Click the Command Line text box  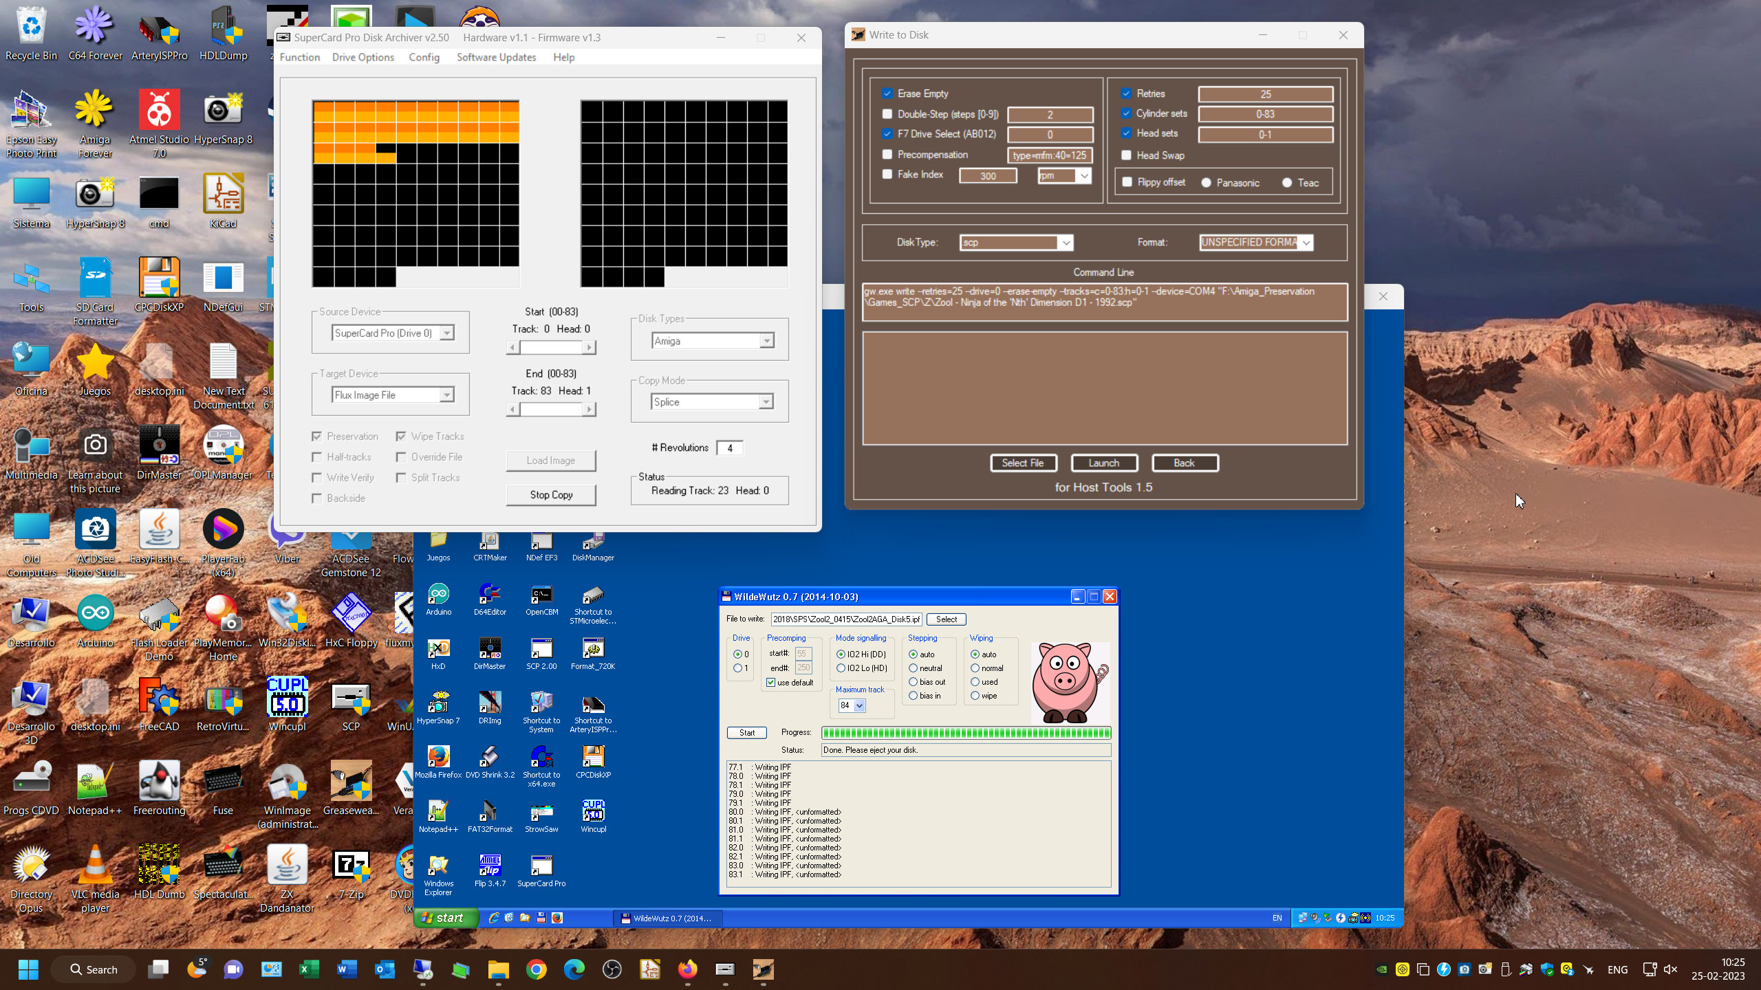point(1105,302)
